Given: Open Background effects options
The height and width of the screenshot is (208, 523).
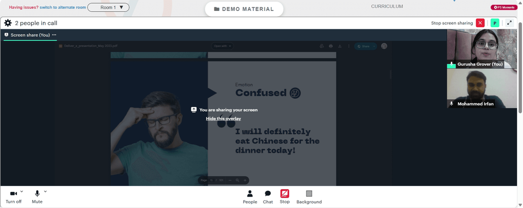Looking at the screenshot, I should tap(309, 197).
